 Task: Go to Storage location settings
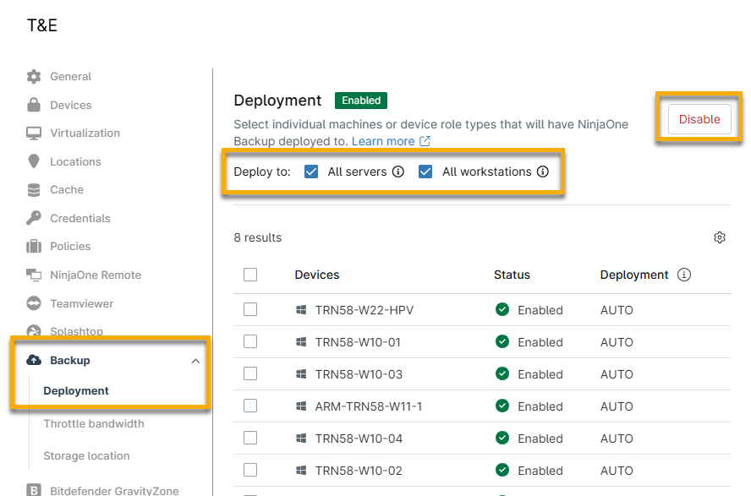[x=86, y=456]
